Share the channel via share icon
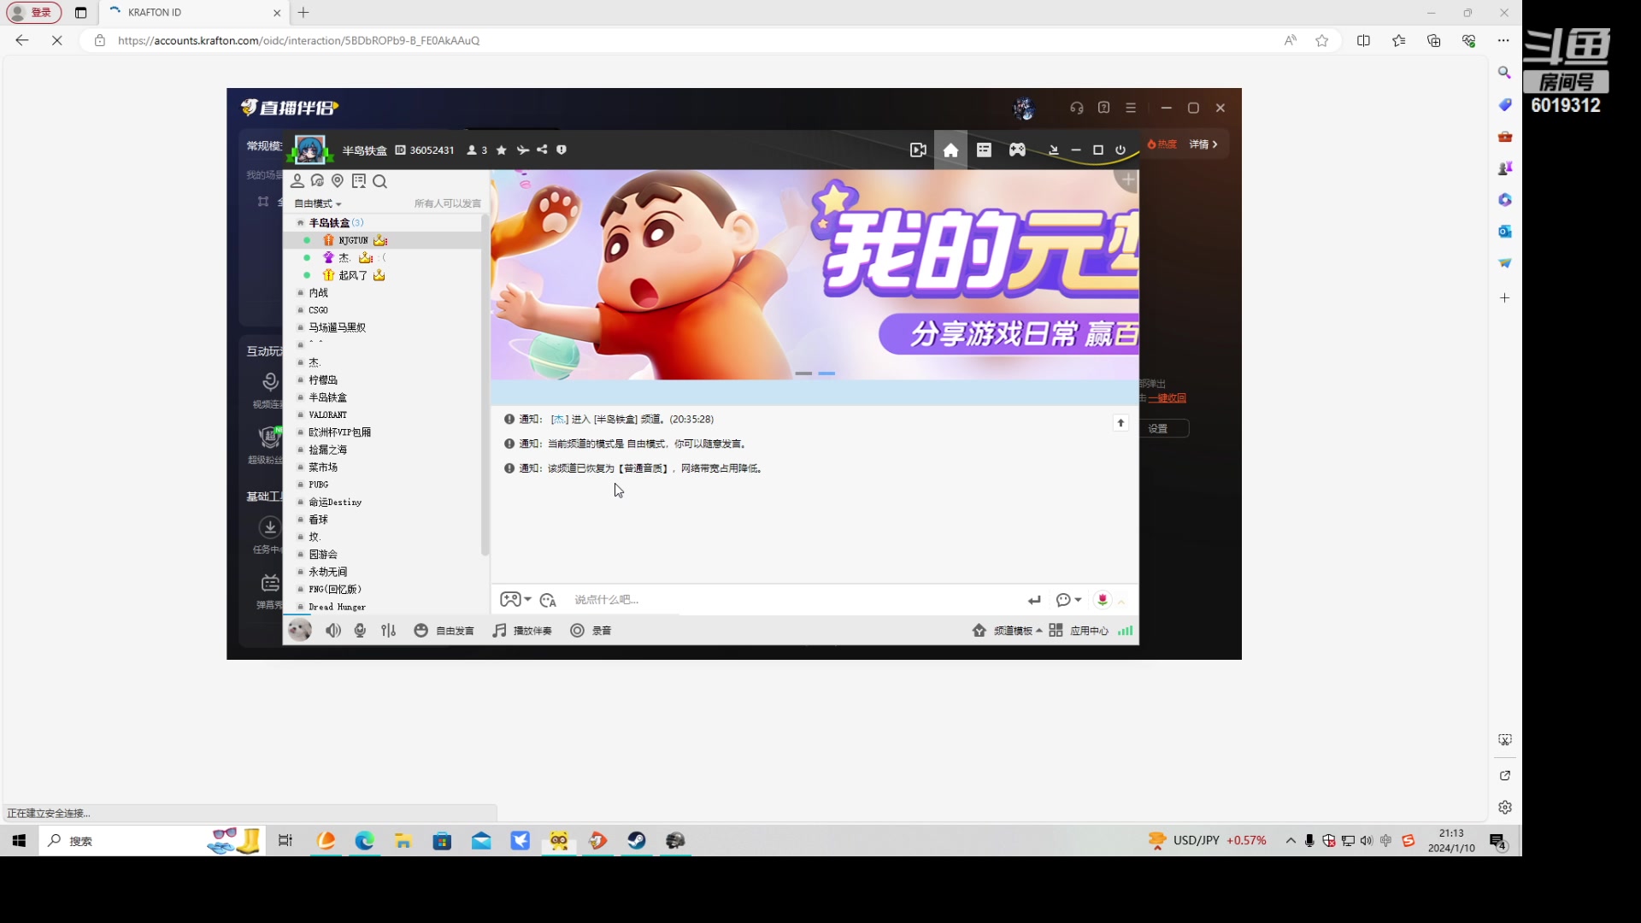 pyautogui.click(x=542, y=150)
